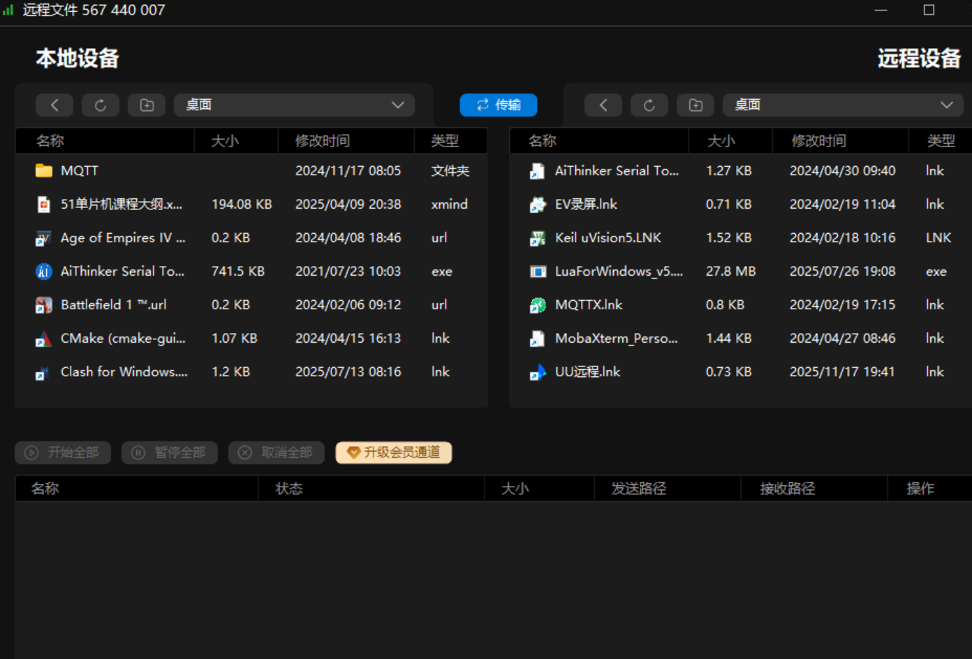
Task: Create new folder on remote device
Action: click(x=695, y=105)
